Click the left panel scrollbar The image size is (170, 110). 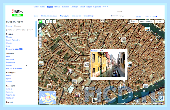point(36,29)
